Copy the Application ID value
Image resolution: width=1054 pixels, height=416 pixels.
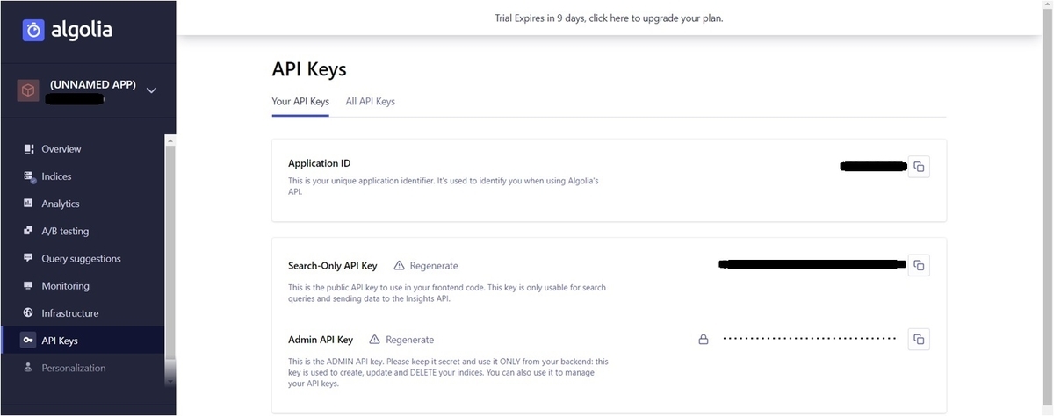[x=919, y=167]
